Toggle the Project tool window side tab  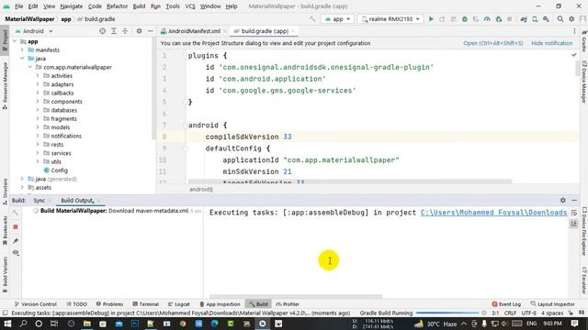5,40
